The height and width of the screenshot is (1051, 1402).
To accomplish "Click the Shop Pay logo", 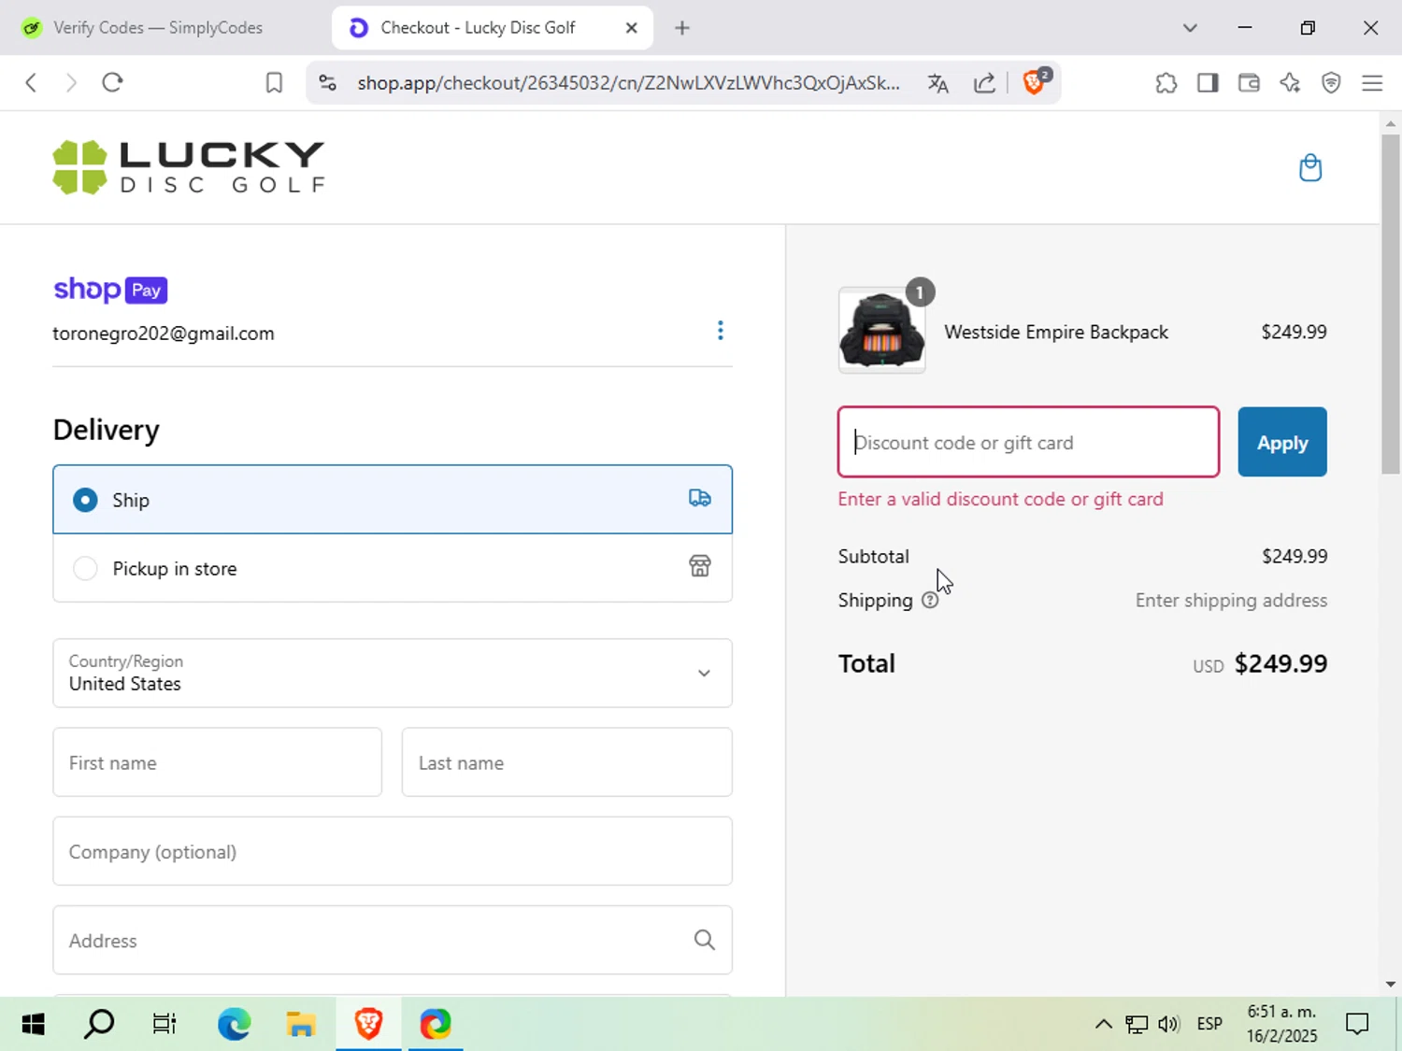I will (x=110, y=290).
